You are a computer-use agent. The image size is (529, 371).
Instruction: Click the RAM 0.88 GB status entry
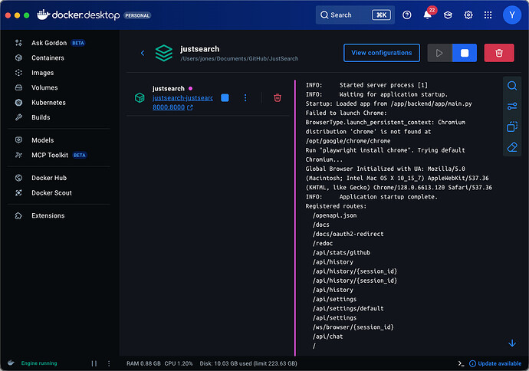143,363
